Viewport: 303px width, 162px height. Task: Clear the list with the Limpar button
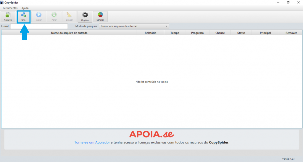(x=69, y=17)
